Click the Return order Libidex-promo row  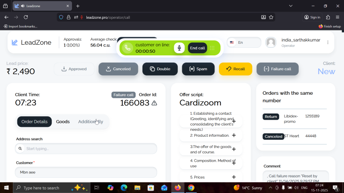[x=295, y=119]
